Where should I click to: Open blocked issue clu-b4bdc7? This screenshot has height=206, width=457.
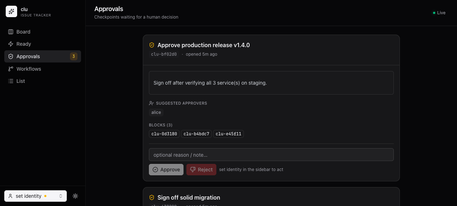[x=196, y=134]
